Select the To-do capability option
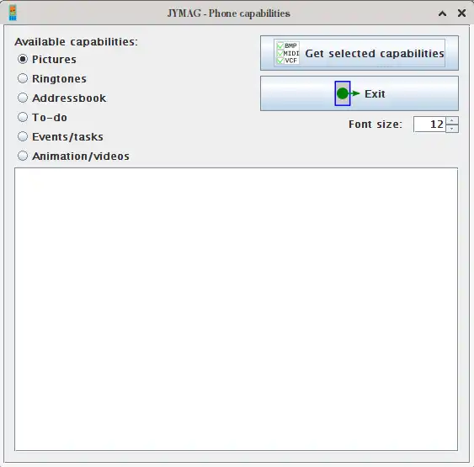 pyautogui.click(x=42, y=117)
